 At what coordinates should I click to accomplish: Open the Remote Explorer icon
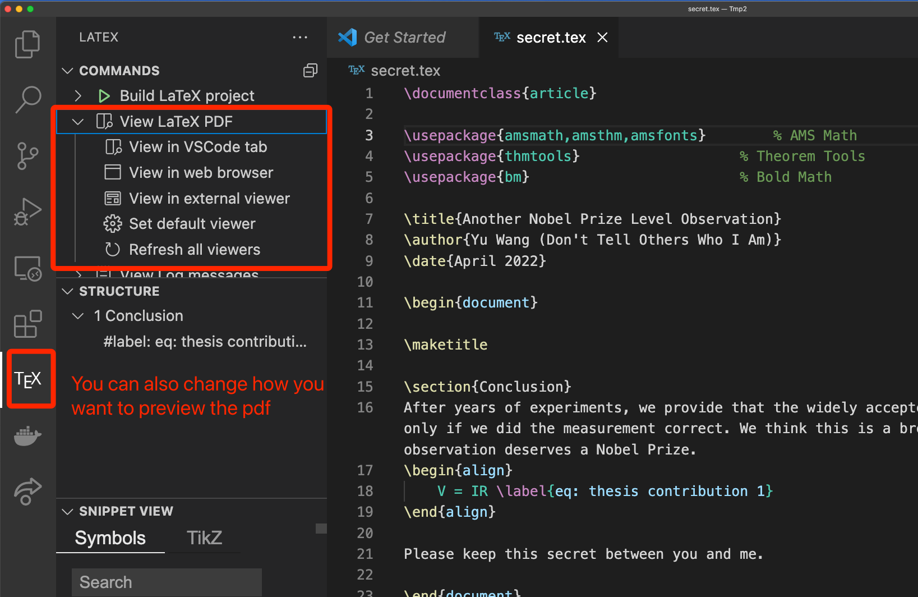click(27, 268)
